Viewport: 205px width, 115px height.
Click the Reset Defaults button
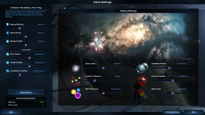click(26, 92)
